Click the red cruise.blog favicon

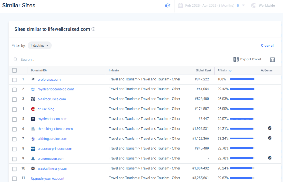(x=33, y=109)
